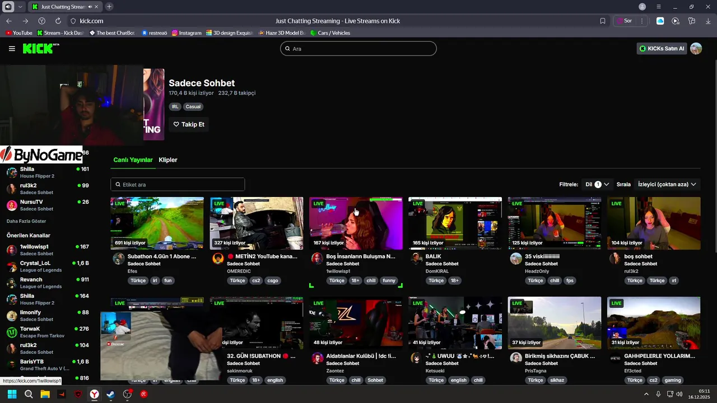Open Windows taskbar search
This screenshot has height=403, width=717.
pos(29,394)
